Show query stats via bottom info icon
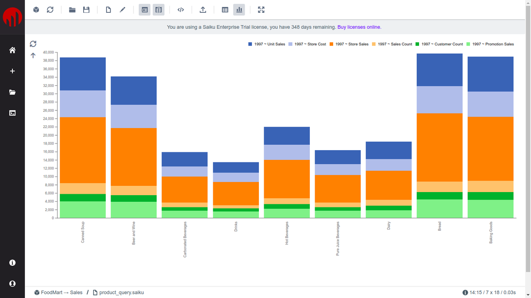The height and width of the screenshot is (298, 531). tap(464, 292)
